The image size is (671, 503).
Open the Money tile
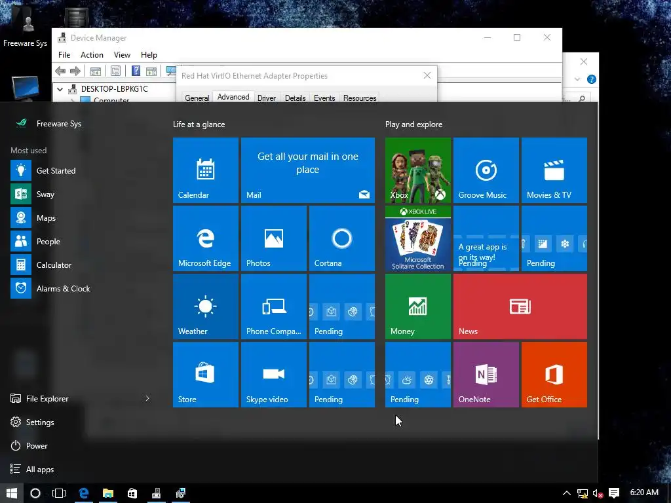coord(417,307)
